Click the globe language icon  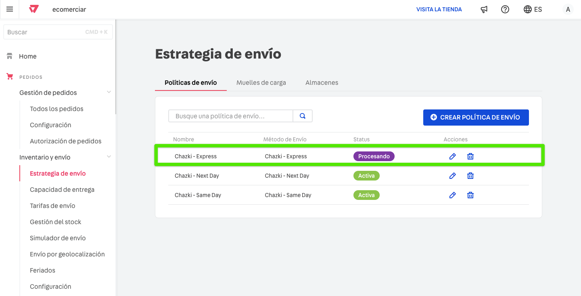tap(527, 9)
